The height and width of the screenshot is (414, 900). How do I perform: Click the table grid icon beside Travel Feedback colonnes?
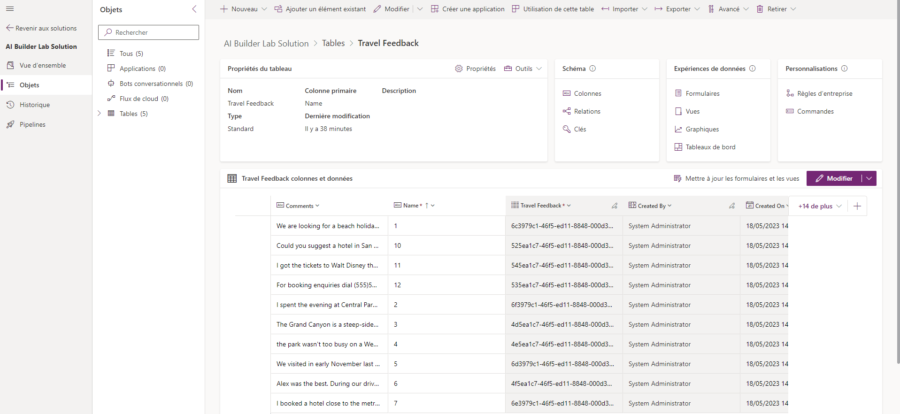(232, 178)
